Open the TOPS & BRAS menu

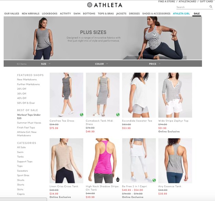(x=106, y=14)
